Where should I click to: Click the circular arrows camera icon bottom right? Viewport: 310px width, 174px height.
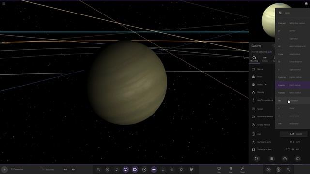[x=279, y=169]
